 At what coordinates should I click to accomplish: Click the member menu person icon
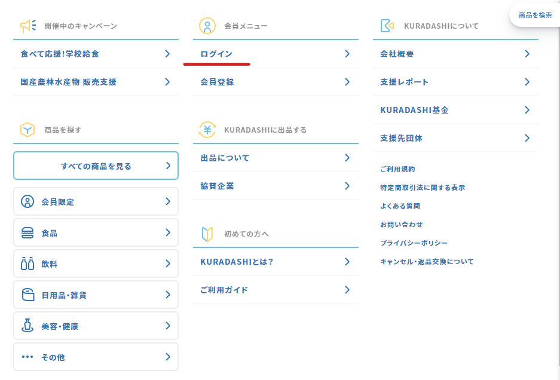point(207,26)
